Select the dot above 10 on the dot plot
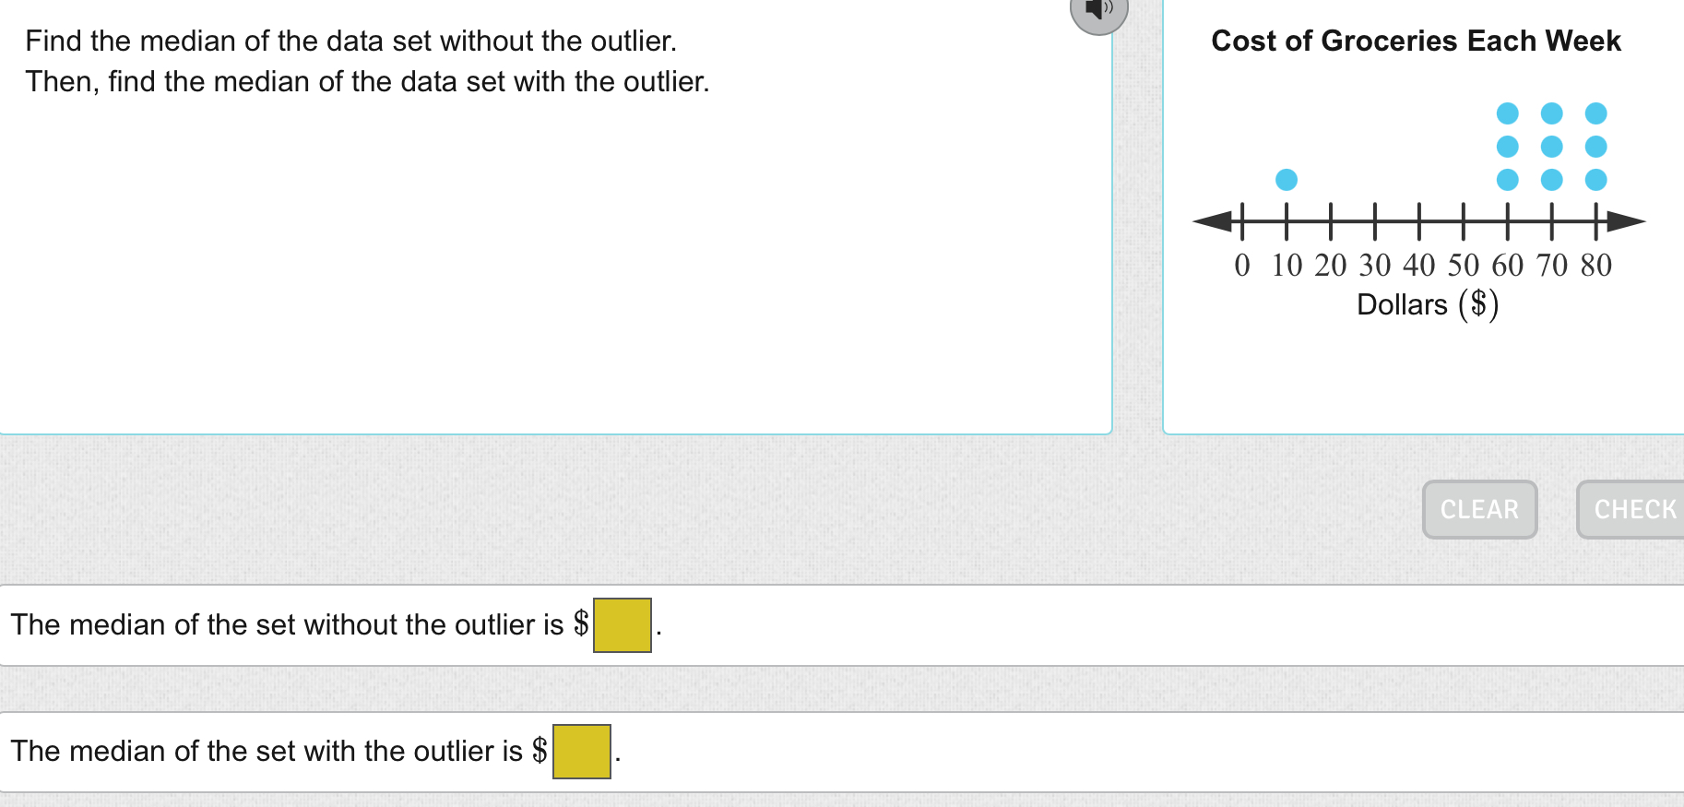The width and height of the screenshot is (1684, 807). pyautogui.click(x=1287, y=178)
